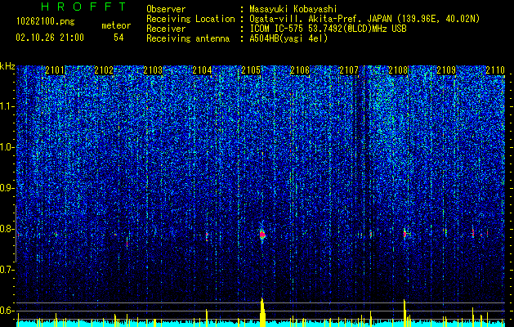Click the 2104 time marker
The image size is (514, 327).
202,70
